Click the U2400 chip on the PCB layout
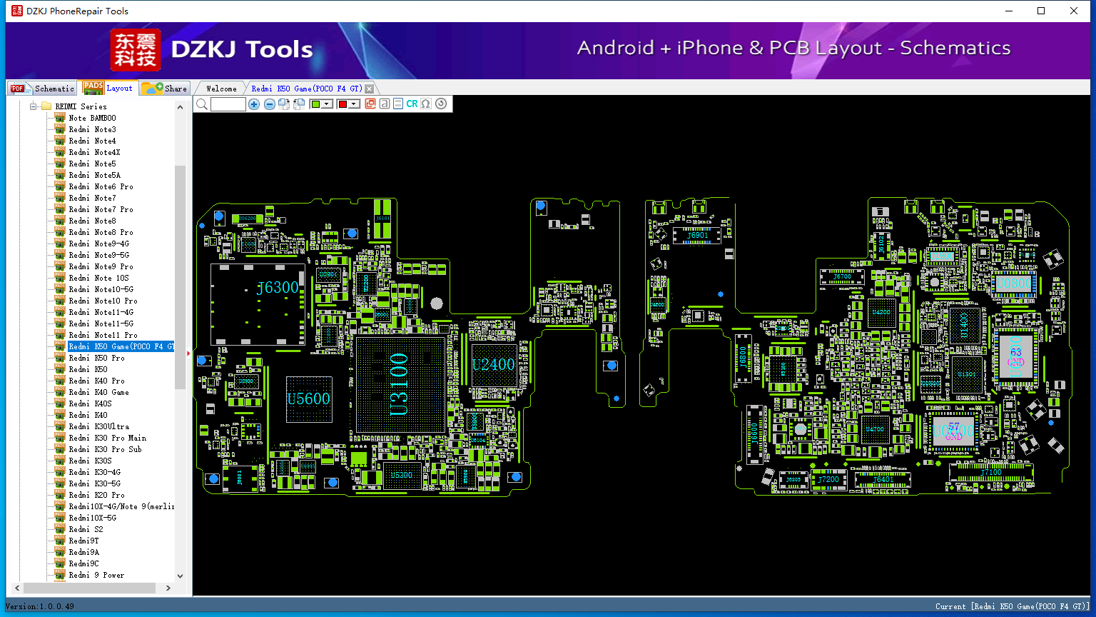 pyautogui.click(x=494, y=364)
